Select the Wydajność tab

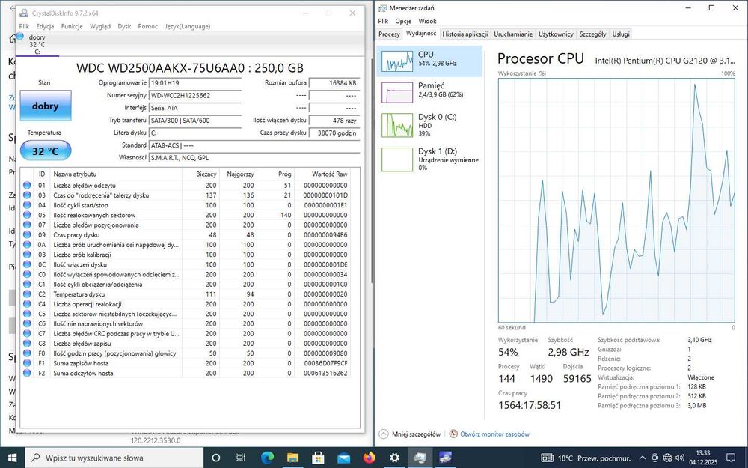point(420,34)
